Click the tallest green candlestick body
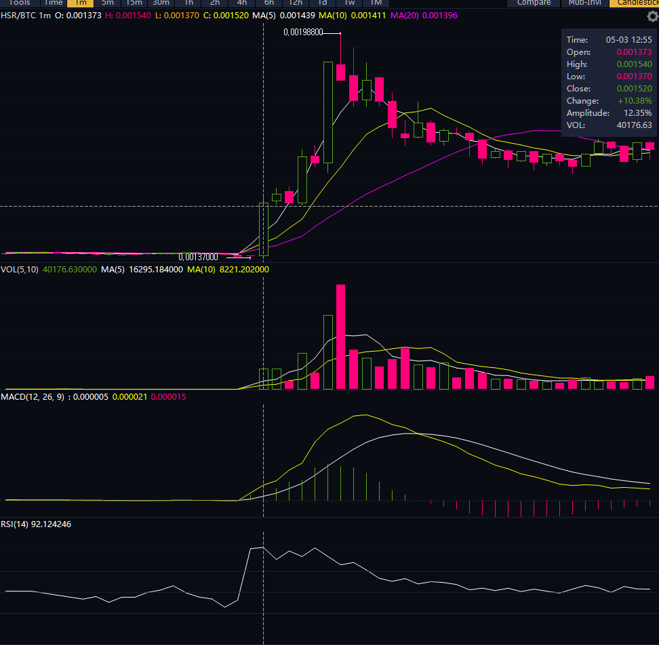659x645 pixels. (328, 112)
